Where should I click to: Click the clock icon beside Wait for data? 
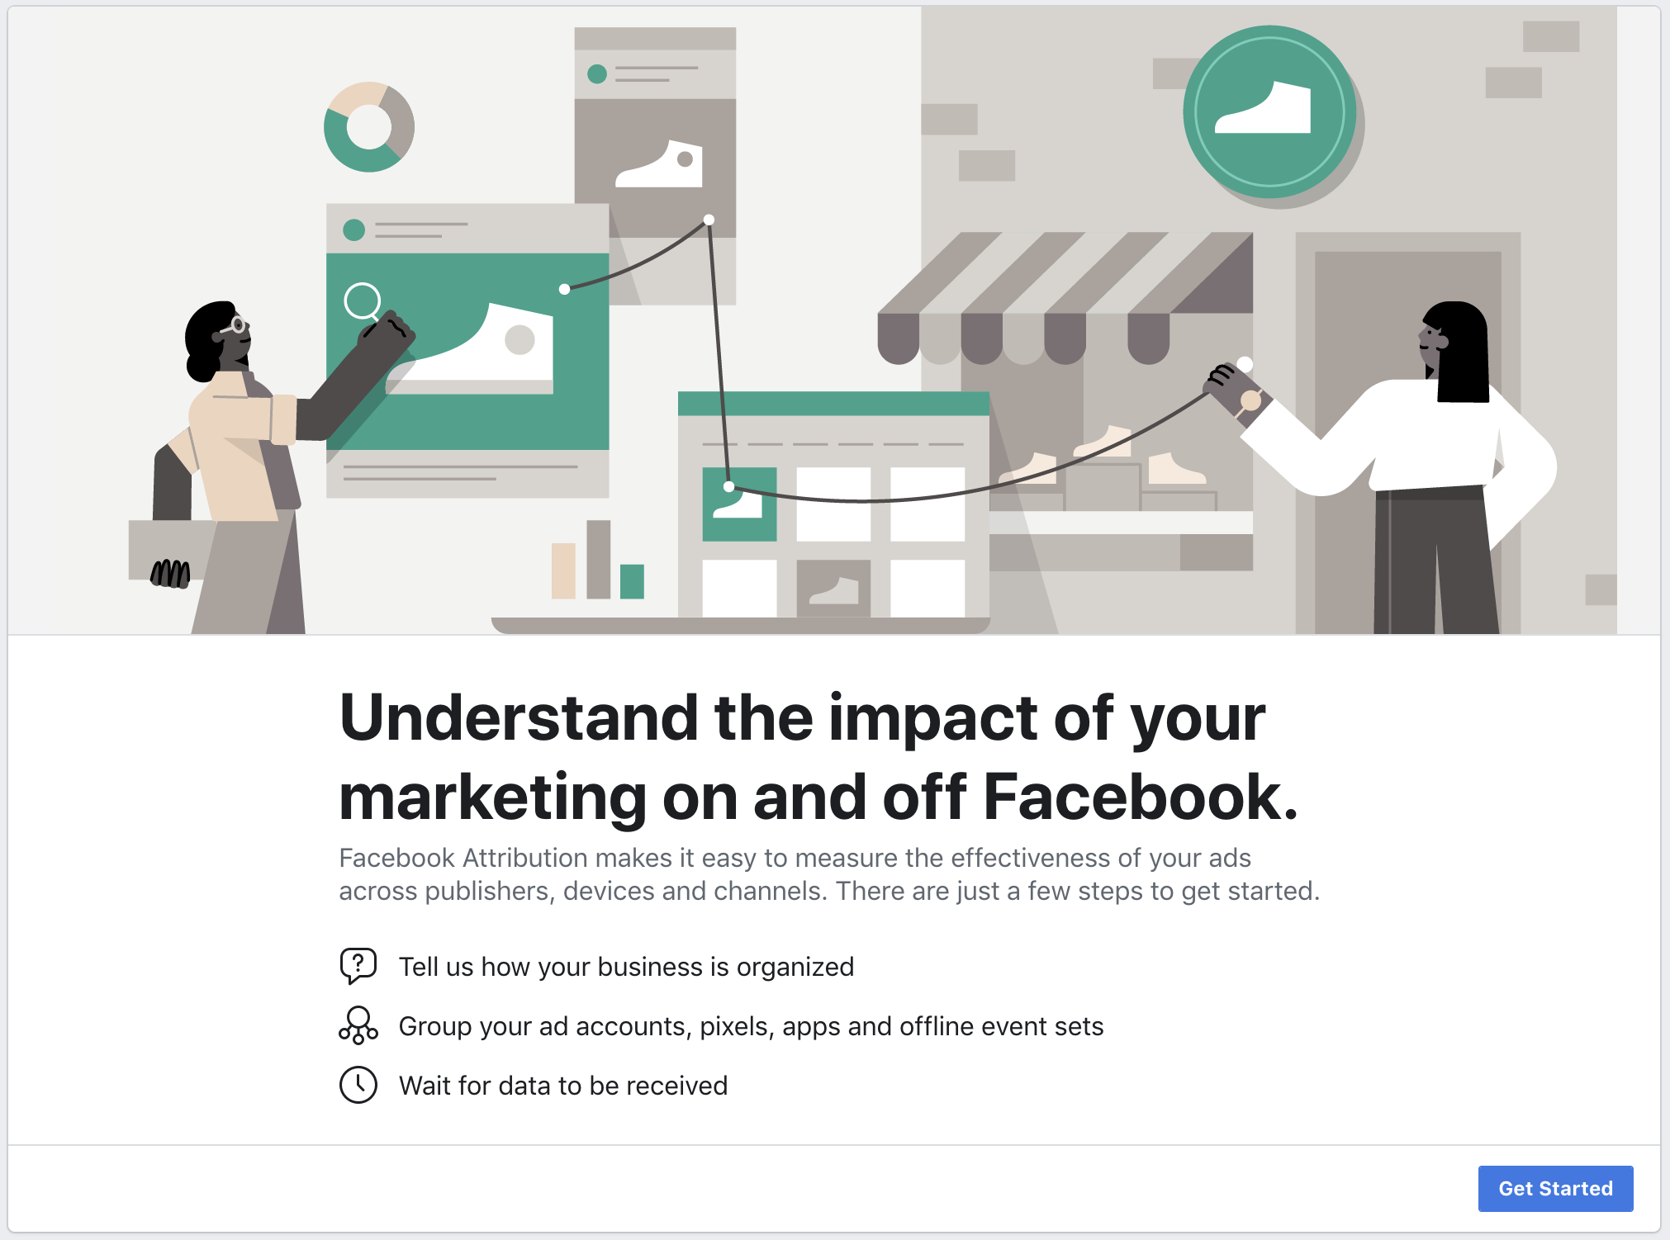[358, 1085]
